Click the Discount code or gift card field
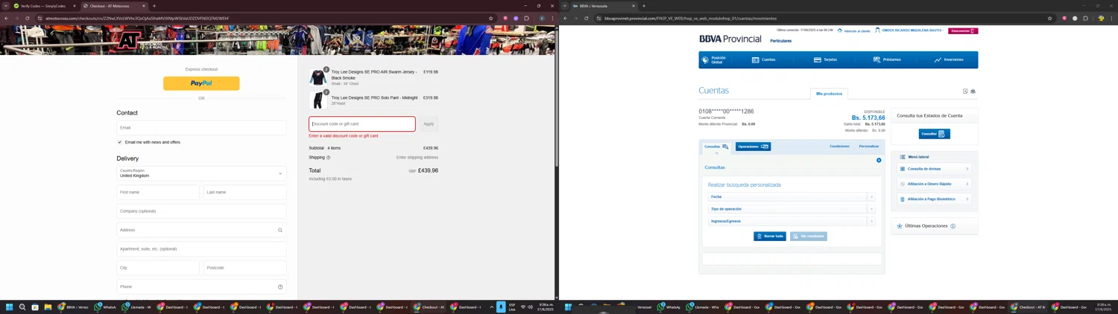The height and width of the screenshot is (314, 1118). click(362, 124)
